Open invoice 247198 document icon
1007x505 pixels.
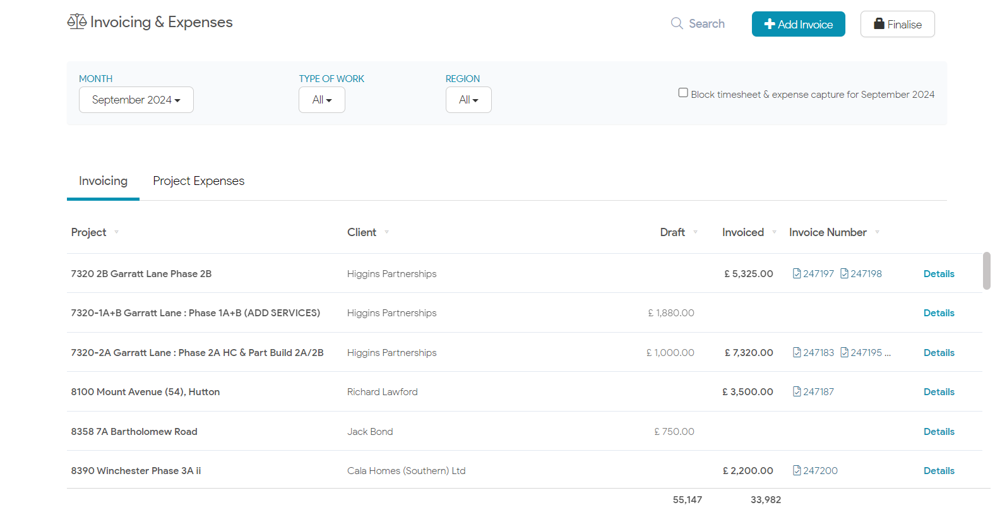844,273
